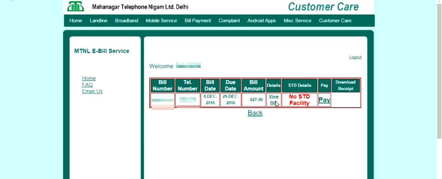The image size is (442, 179).
Task: Click the Bill Number column header
Action: [x=163, y=86]
